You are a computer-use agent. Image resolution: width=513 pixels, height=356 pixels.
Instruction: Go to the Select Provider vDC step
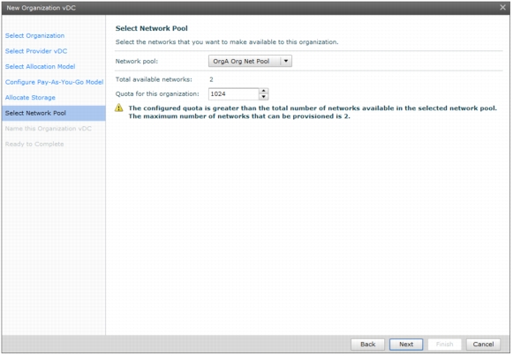(x=36, y=51)
